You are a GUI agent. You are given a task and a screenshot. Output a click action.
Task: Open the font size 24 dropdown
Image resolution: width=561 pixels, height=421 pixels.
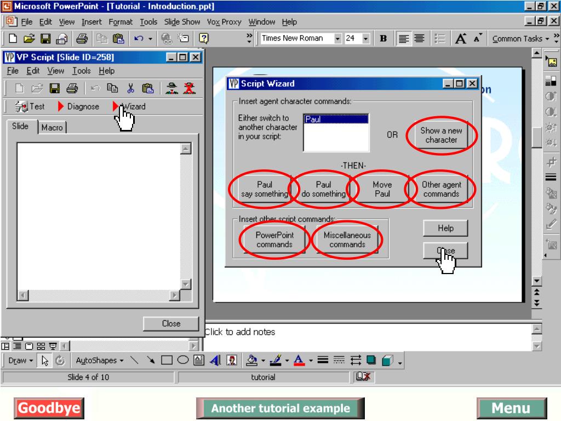tap(365, 38)
